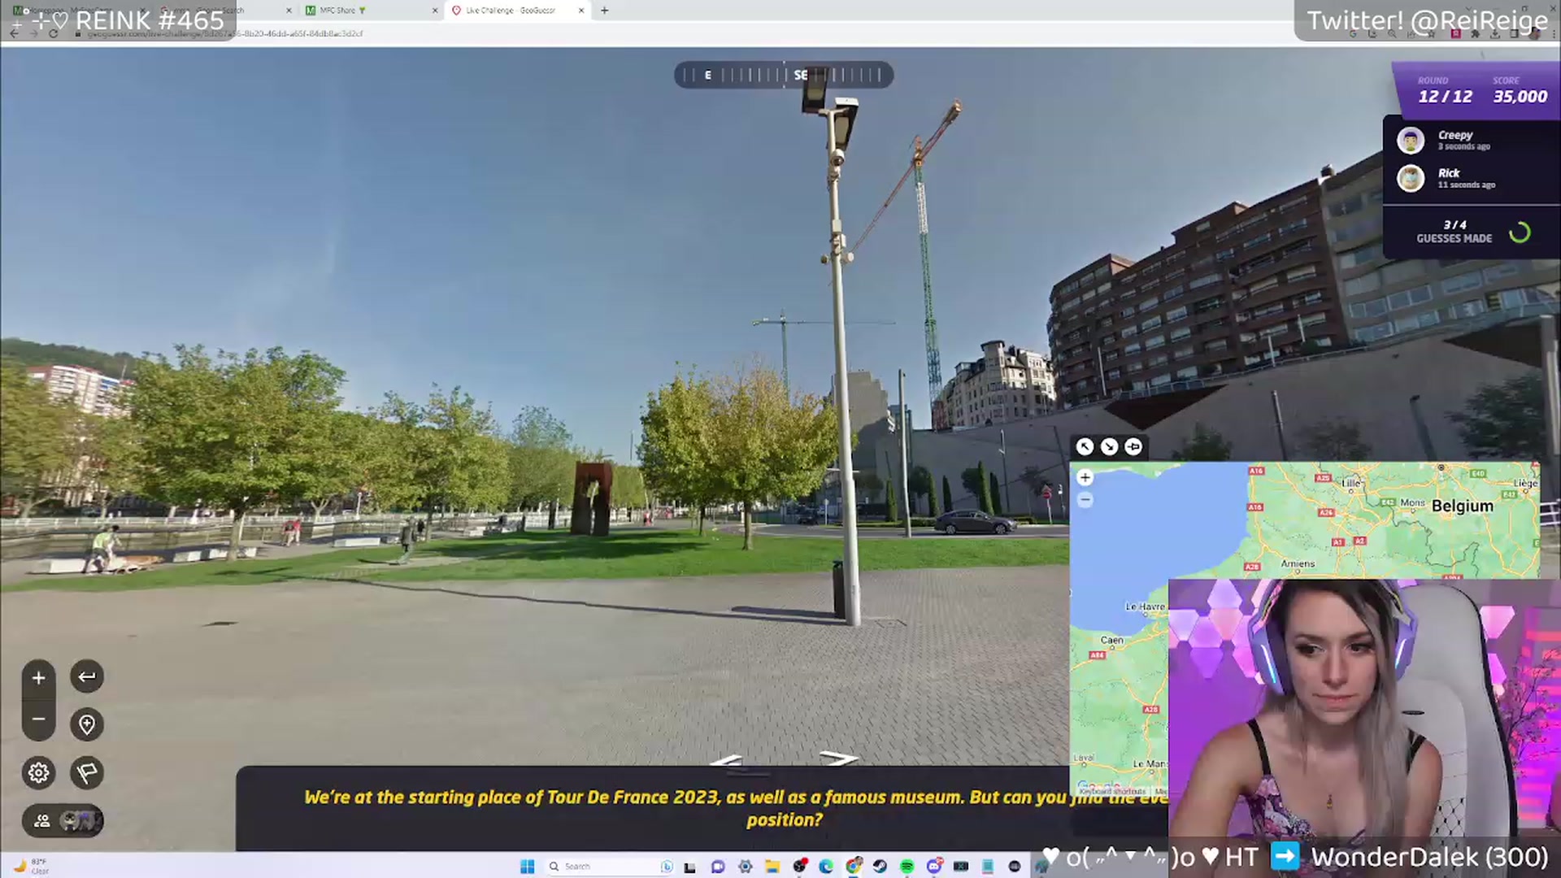The width and height of the screenshot is (1561, 878).
Task: Reload the page with the refresh button
Action: tap(53, 33)
